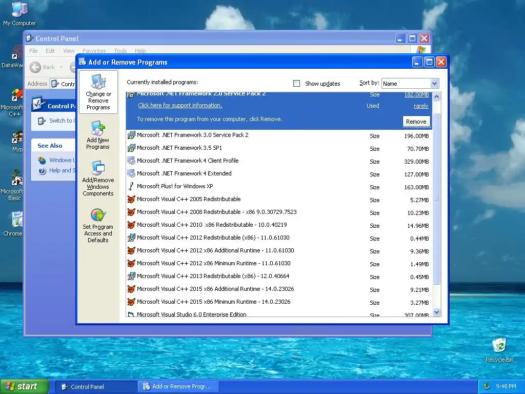525x394 pixels.
Task: Click Visual C++ 2010 x86 Redistributable icon
Action: (x=131, y=225)
